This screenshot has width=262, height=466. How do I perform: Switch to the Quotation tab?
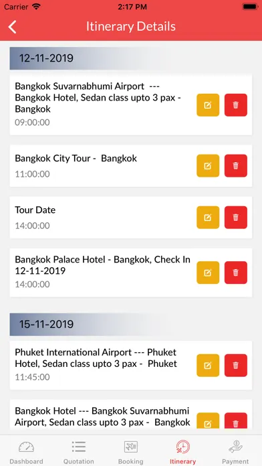[79, 452]
